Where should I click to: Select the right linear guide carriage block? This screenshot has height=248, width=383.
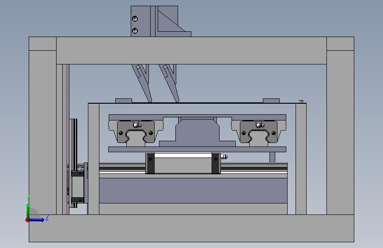(x=259, y=132)
